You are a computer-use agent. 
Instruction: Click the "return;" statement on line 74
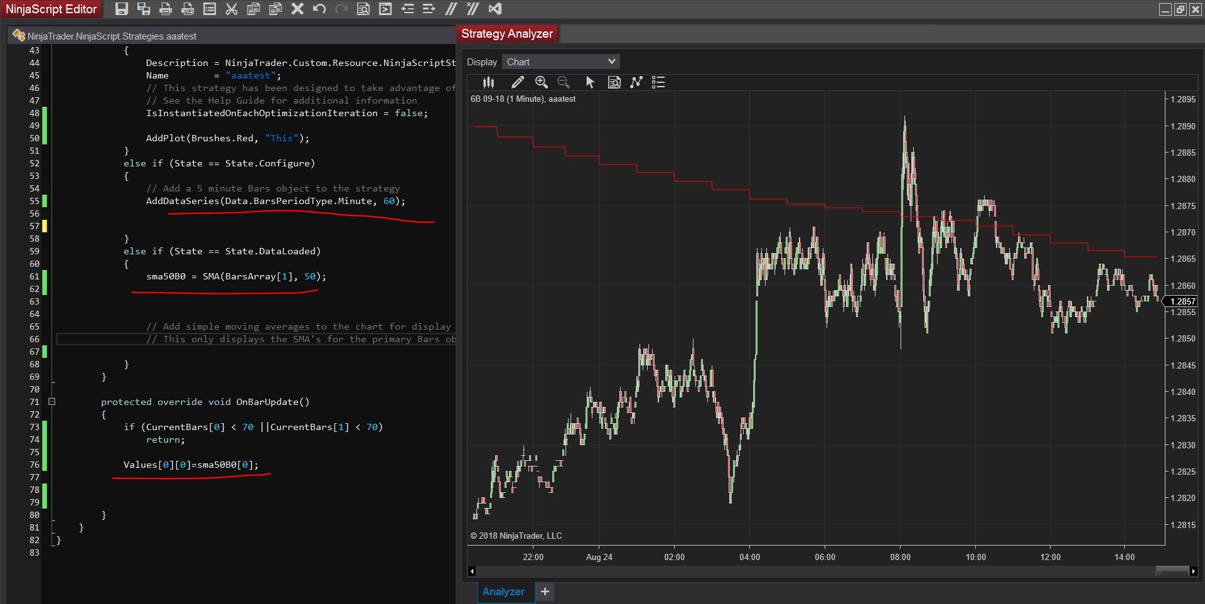(166, 440)
